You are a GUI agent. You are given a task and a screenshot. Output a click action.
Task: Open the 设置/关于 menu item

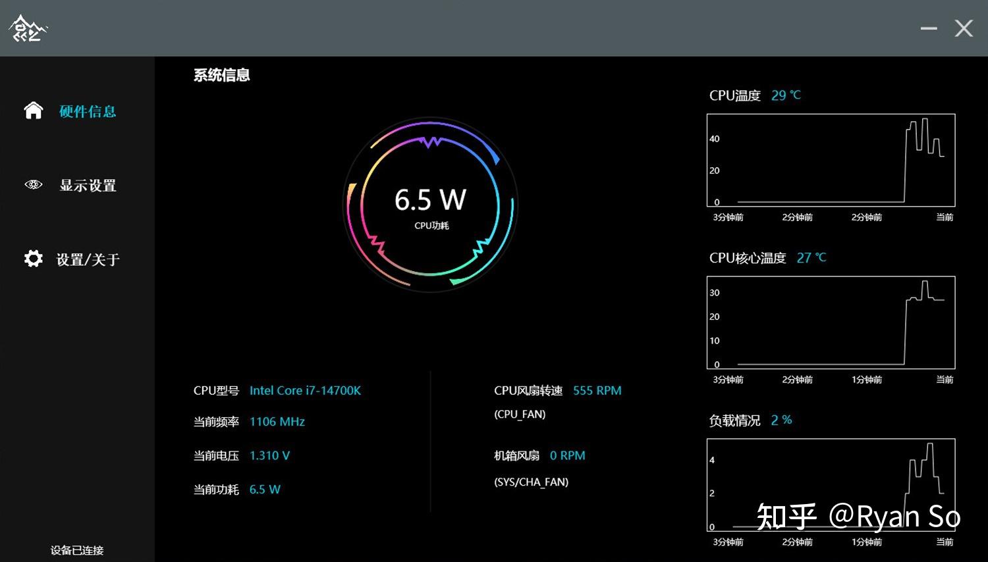coord(88,260)
